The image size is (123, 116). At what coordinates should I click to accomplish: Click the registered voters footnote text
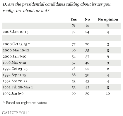point(25,103)
